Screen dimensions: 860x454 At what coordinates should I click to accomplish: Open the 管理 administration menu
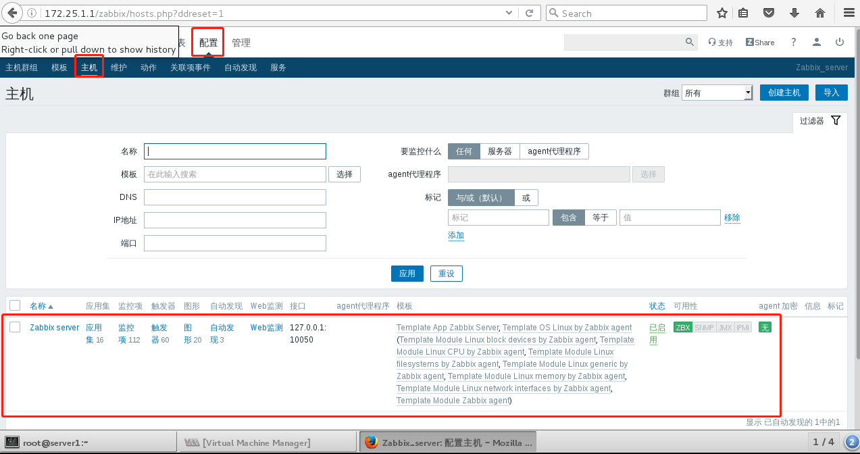pyautogui.click(x=241, y=43)
